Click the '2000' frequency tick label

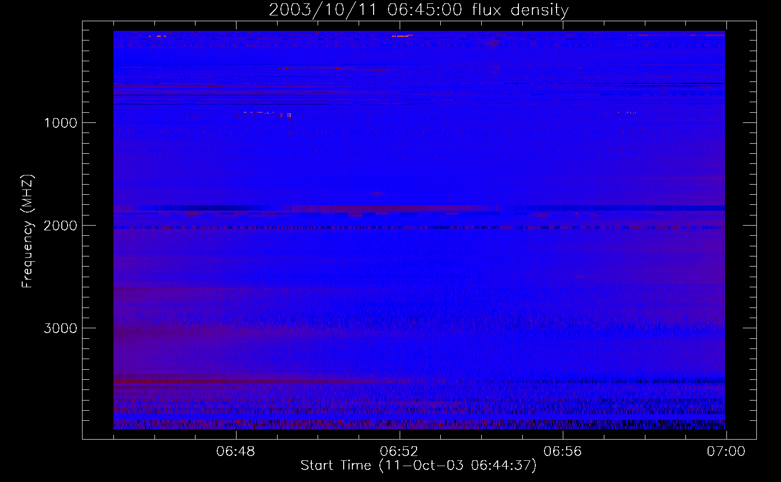tap(60, 226)
